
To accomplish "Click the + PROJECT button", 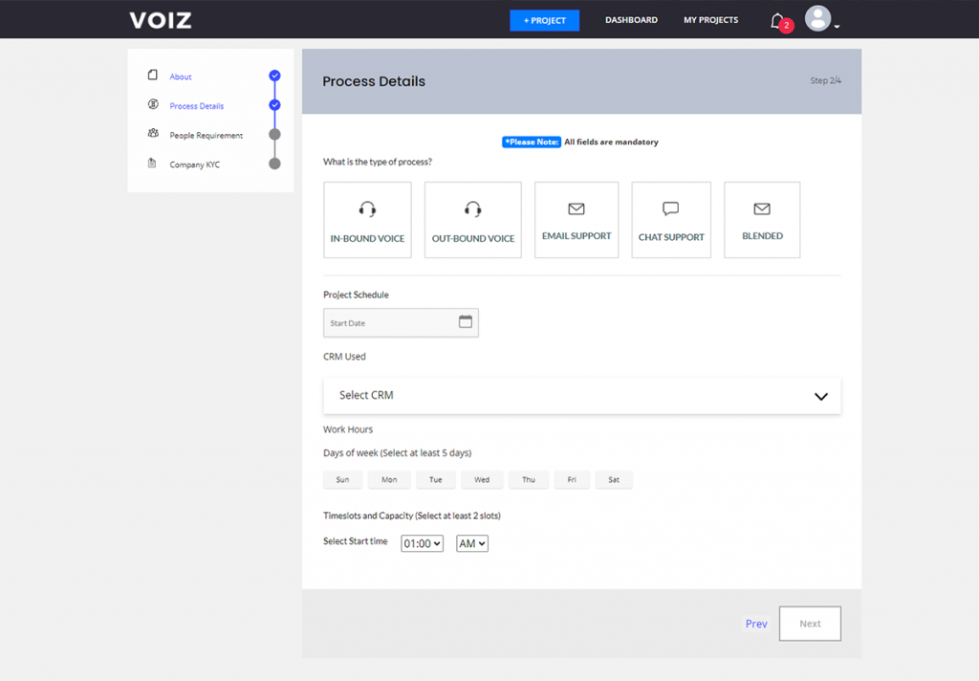I will [544, 21].
